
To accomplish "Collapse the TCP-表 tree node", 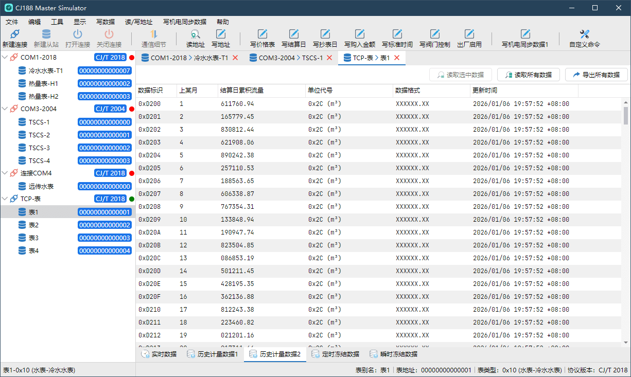I will (x=5, y=199).
